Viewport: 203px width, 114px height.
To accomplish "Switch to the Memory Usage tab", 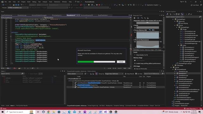I will pos(149,50).
